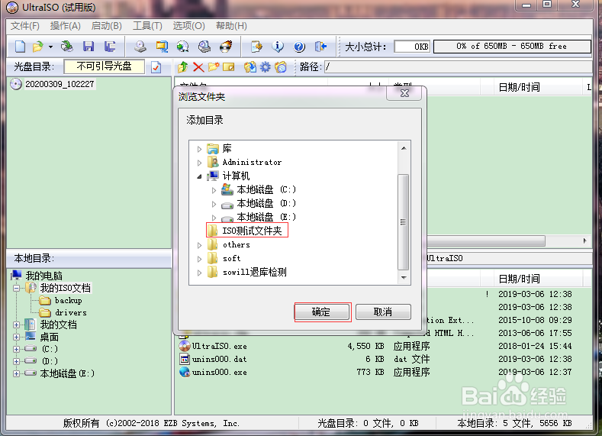Collapse 我的ISO文档 in local directory tree

tap(16, 288)
